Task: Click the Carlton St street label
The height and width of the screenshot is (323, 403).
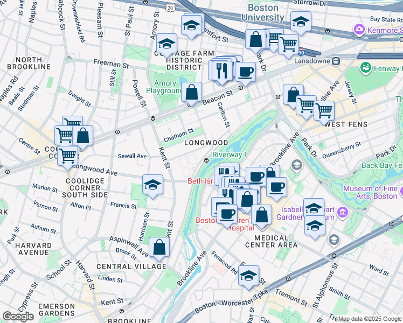Action: 224,115
